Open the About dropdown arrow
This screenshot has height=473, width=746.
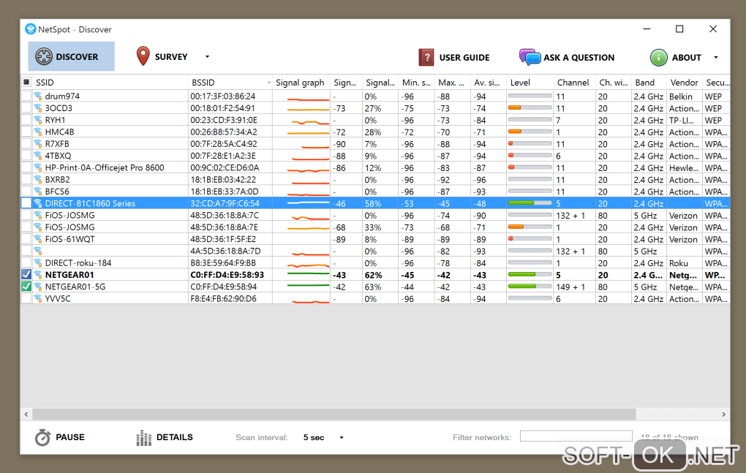coord(715,58)
